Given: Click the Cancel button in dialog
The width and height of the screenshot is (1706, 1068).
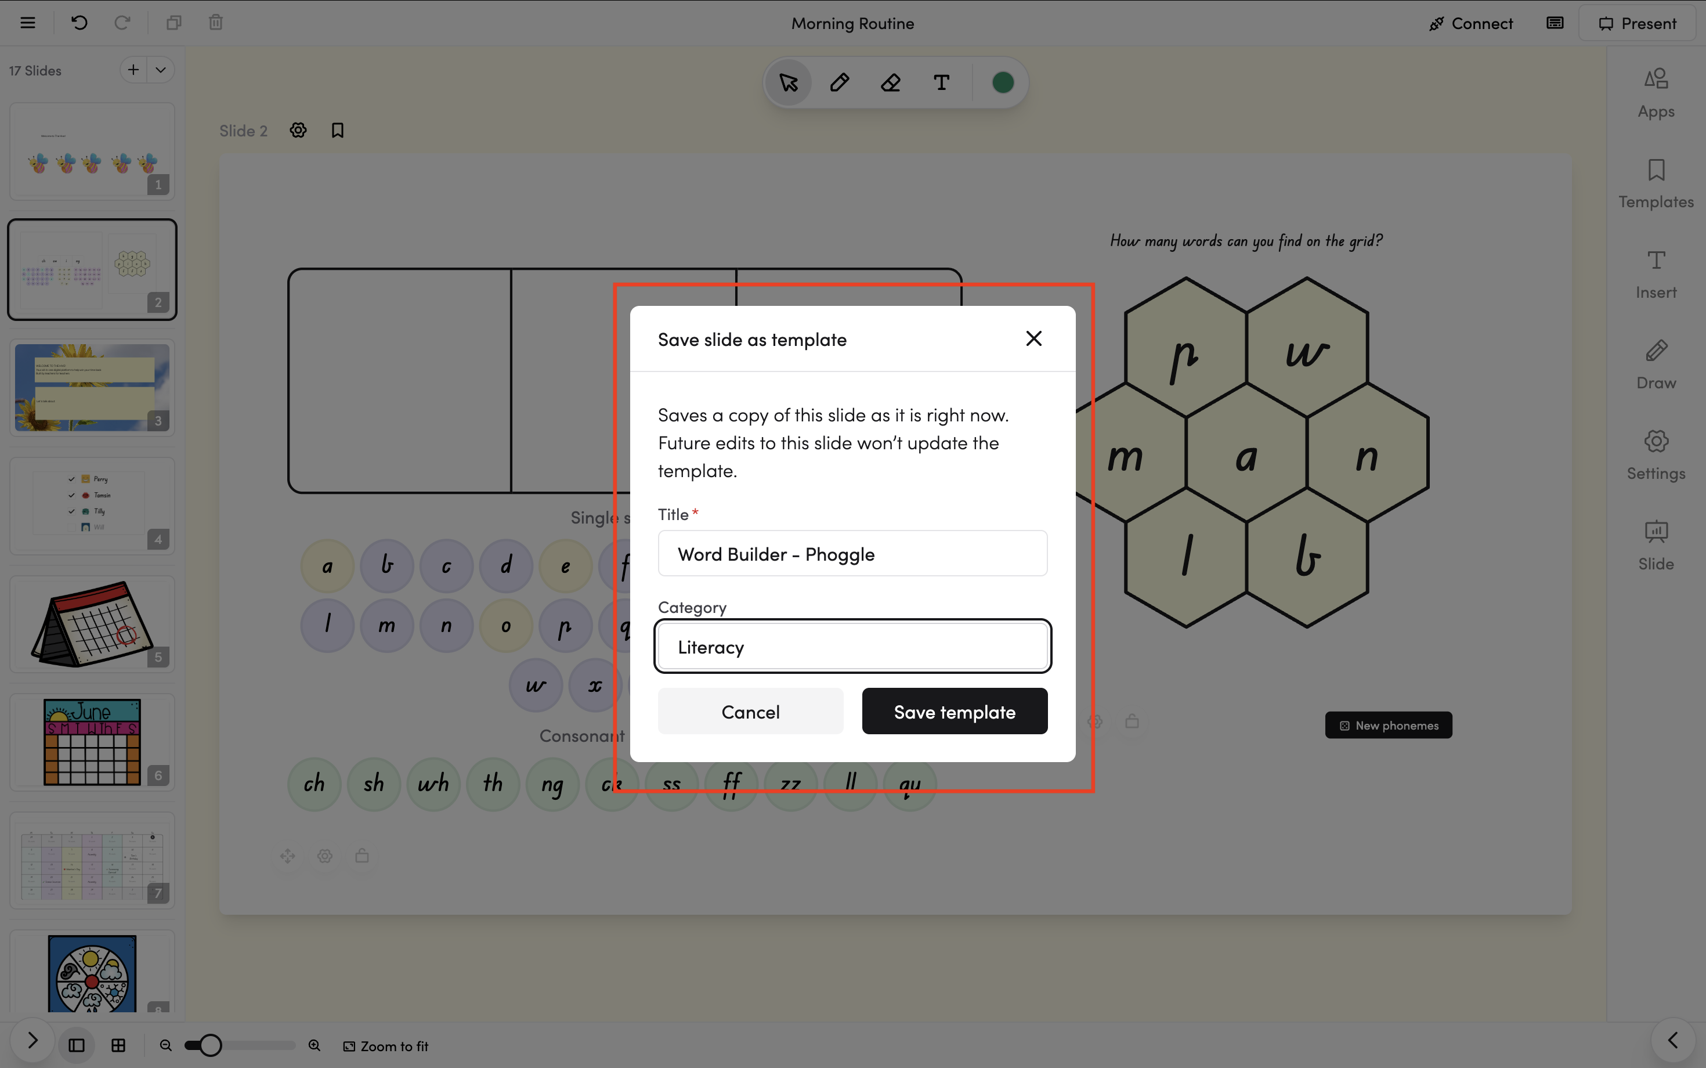Looking at the screenshot, I should 750,711.
